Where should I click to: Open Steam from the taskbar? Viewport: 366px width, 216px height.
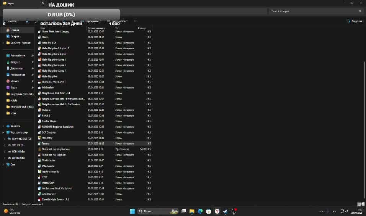225,211
